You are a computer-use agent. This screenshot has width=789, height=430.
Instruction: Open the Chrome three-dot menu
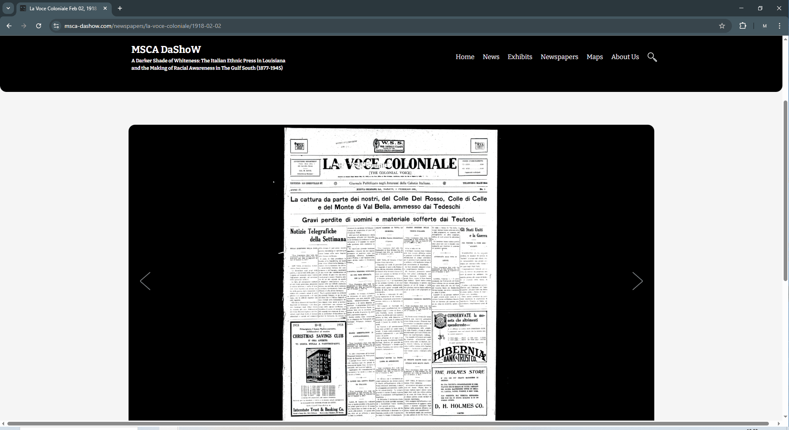point(780,26)
